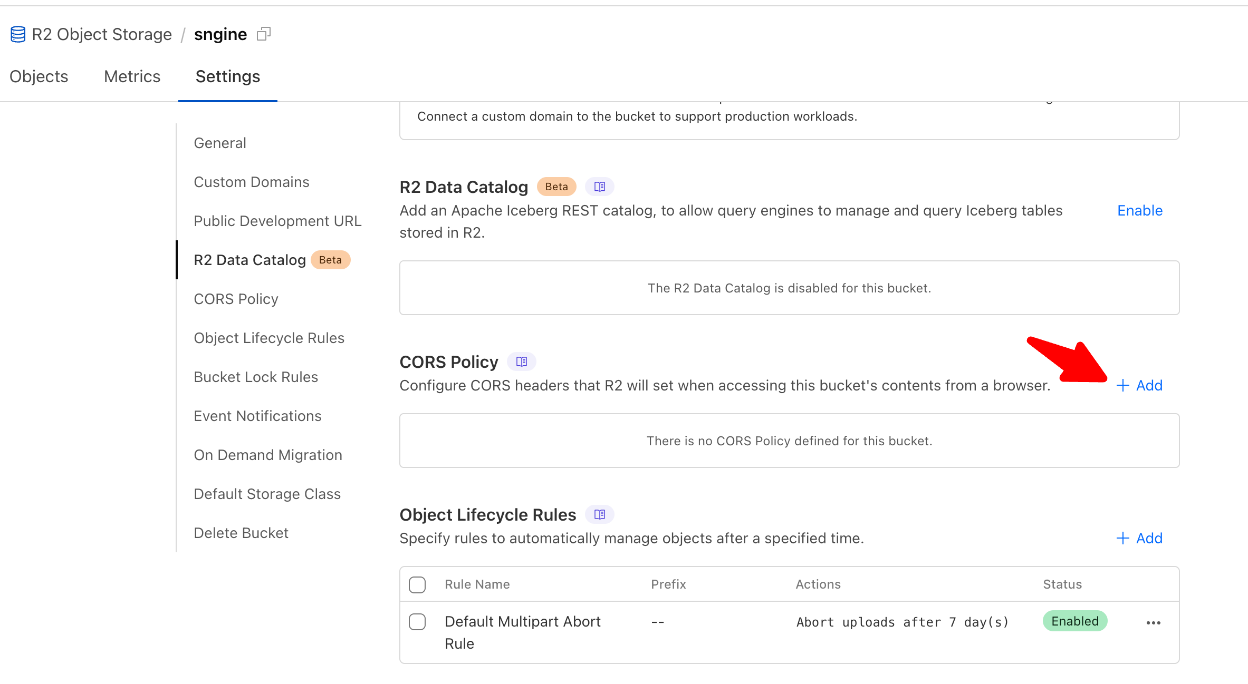Check the Default Multipart Abort Rule checkbox
The width and height of the screenshot is (1248, 684).
tap(417, 622)
